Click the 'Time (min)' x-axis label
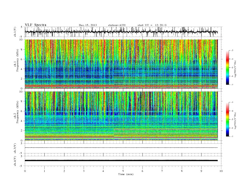 (126, 174)
